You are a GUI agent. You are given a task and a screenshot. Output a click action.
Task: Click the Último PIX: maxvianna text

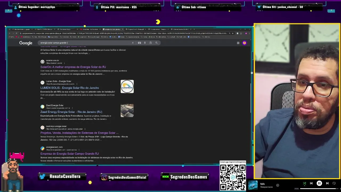click(x=119, y=7)
